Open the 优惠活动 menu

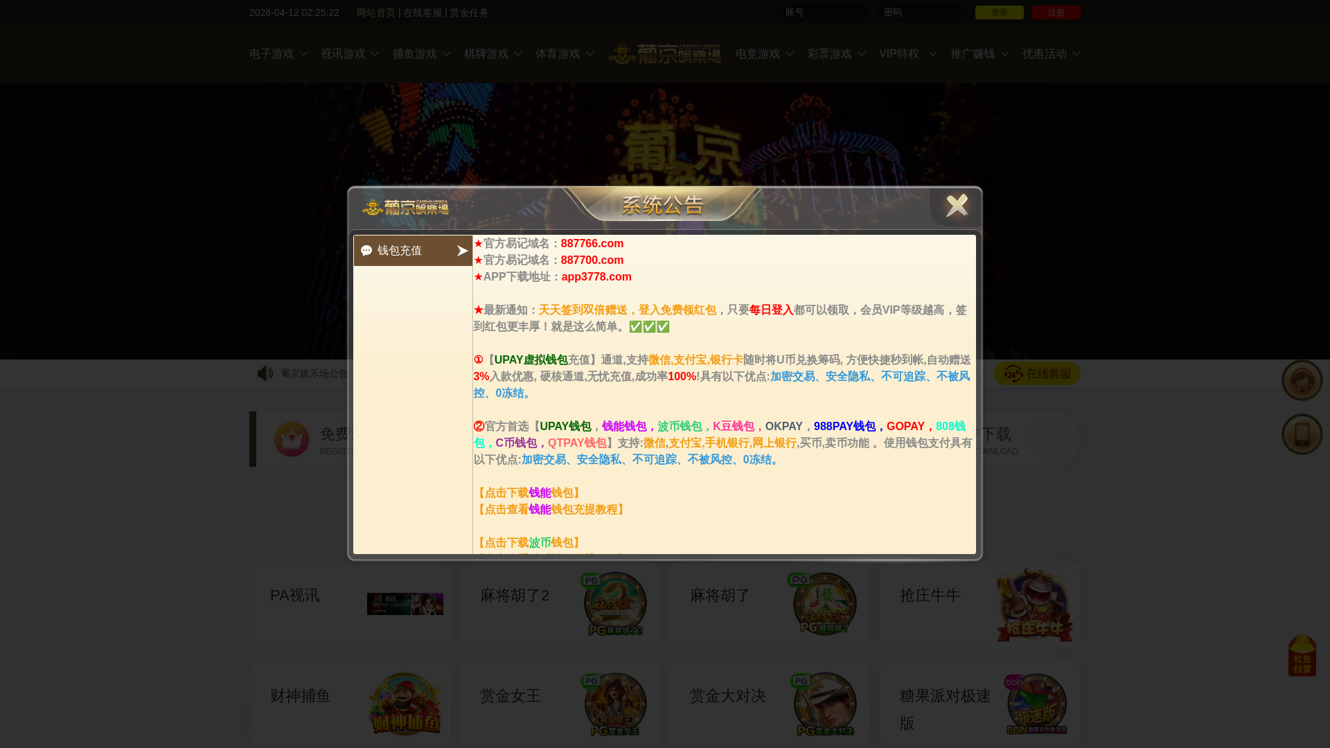pyautogui.click(x=1051, y=54)
